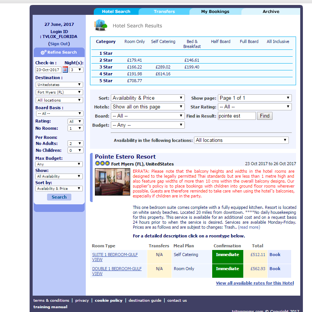Open the No Rooms dropdown
The image size is (312, 312).
(76, 128)
